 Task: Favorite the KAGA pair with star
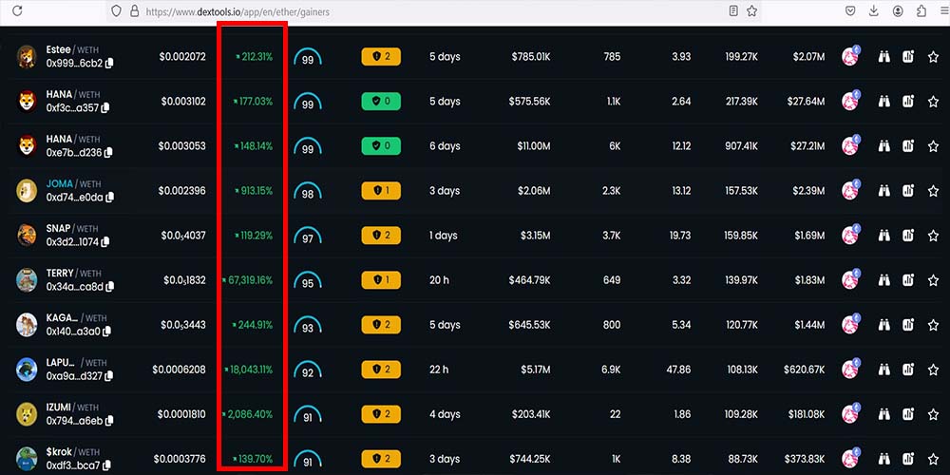coord(933,325)
